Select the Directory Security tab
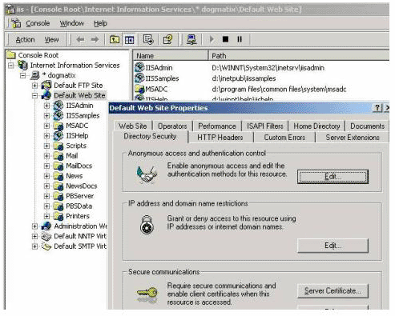395x316 pixels. tap(150, 136)
